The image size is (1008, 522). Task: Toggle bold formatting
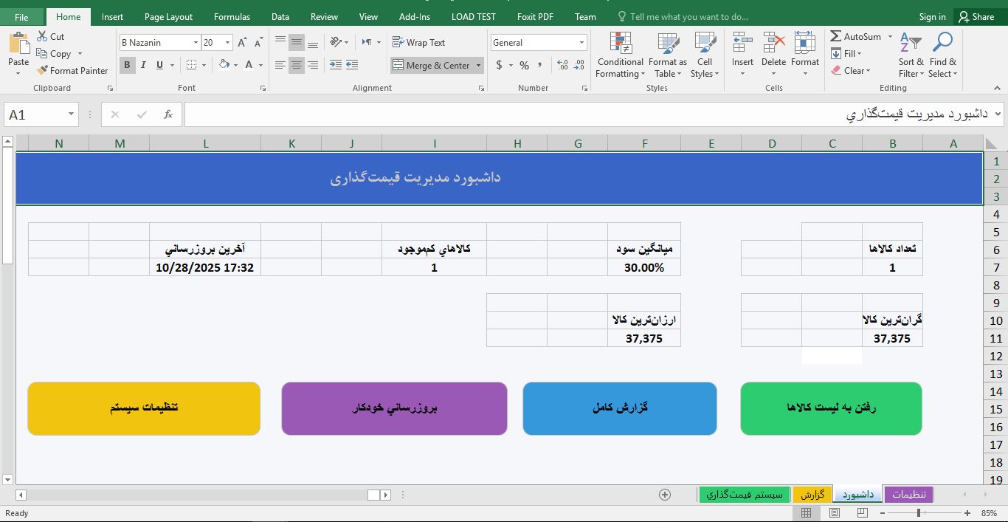[128, 66]
